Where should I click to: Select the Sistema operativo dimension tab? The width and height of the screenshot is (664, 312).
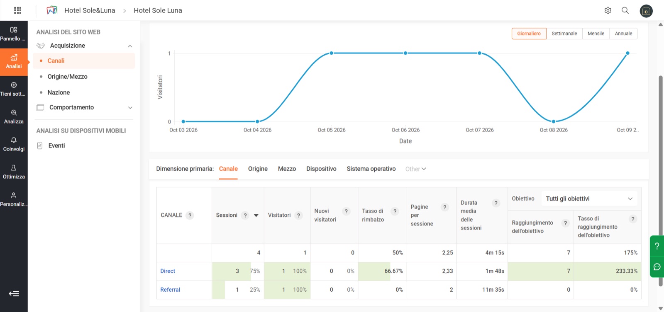pos(371,169)
